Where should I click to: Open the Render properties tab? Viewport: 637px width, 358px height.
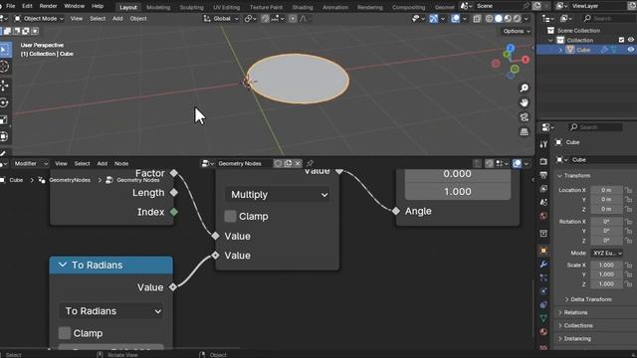(x=543, y=161)
